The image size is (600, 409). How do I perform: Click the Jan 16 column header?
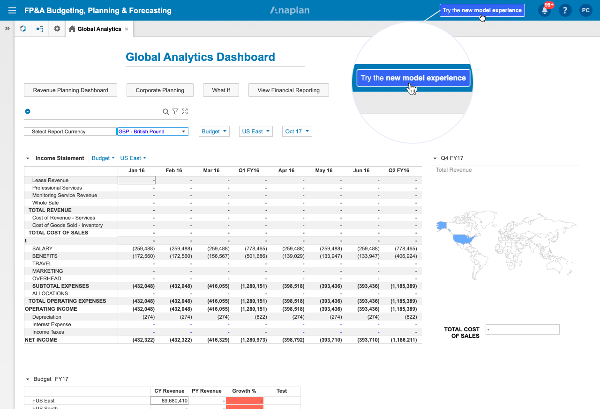point(136,170)
